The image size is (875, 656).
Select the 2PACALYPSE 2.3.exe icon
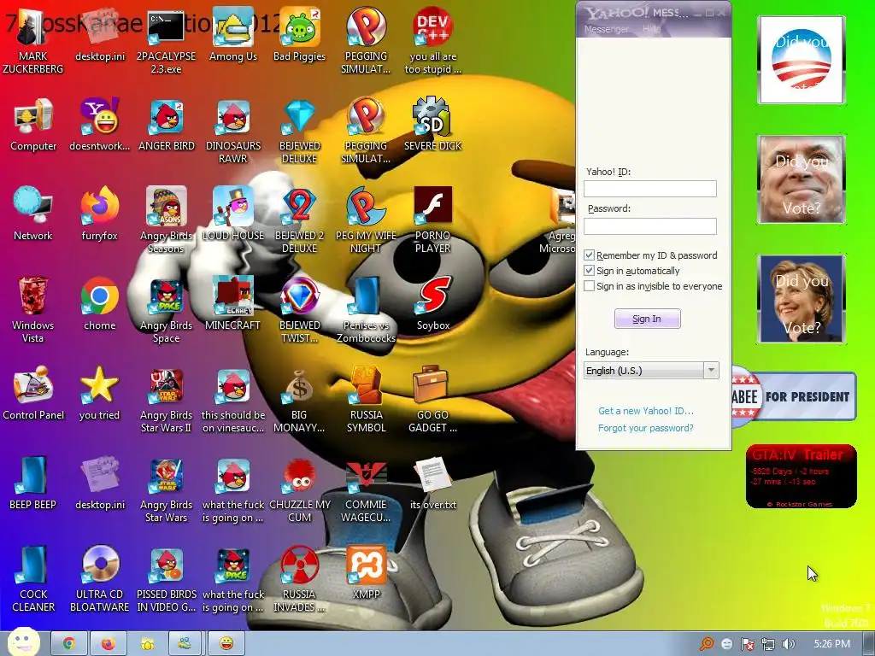pos(166,40)
